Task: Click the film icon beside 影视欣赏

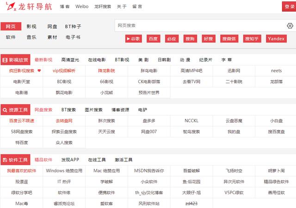Action: click(5, 60)
